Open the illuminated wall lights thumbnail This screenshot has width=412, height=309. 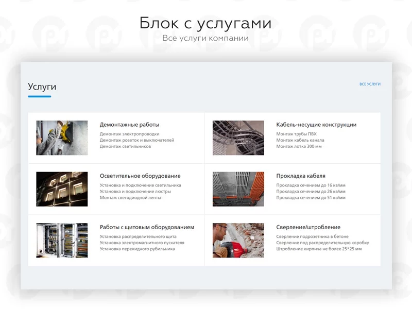62,189
